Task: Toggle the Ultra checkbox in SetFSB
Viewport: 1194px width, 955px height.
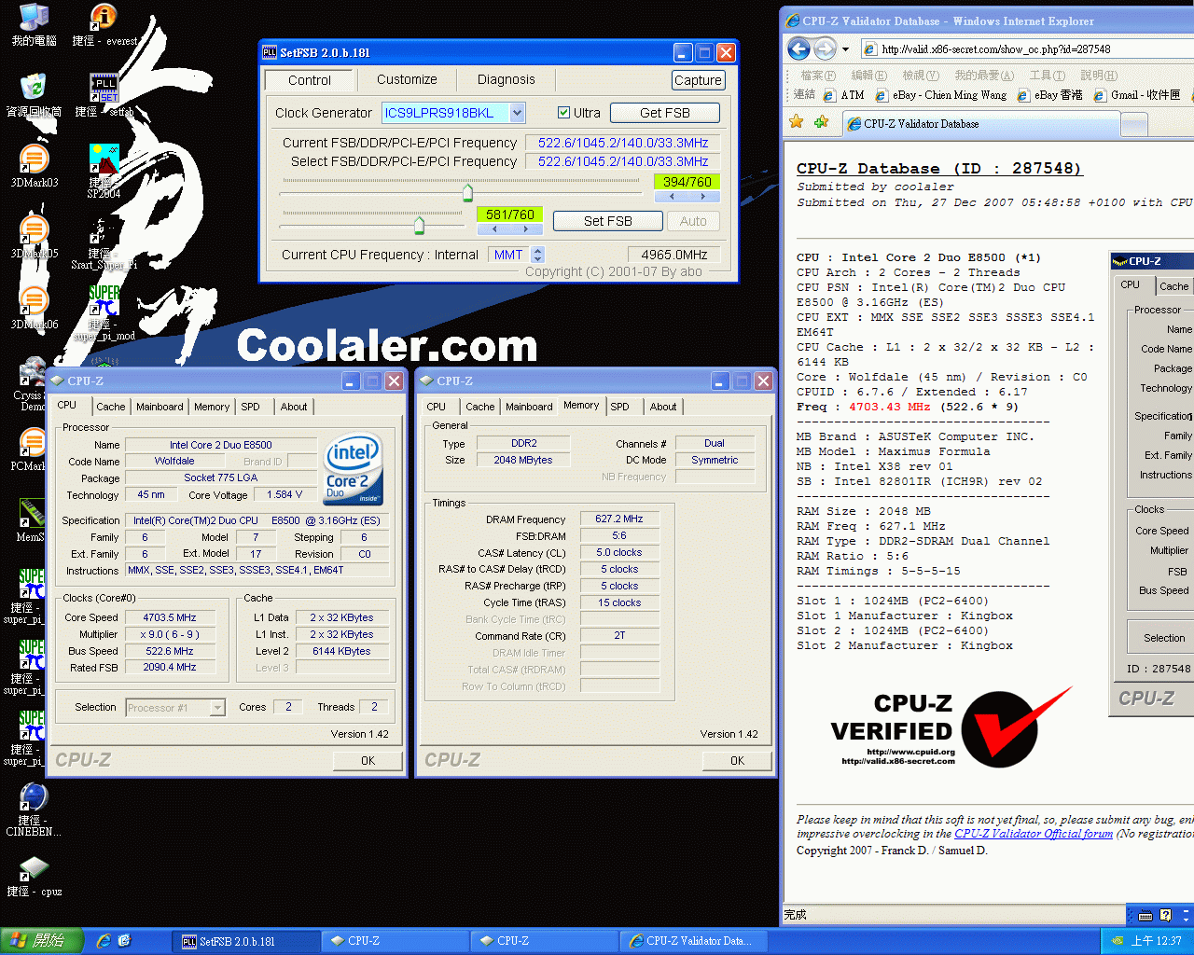Action: point(563,113)
